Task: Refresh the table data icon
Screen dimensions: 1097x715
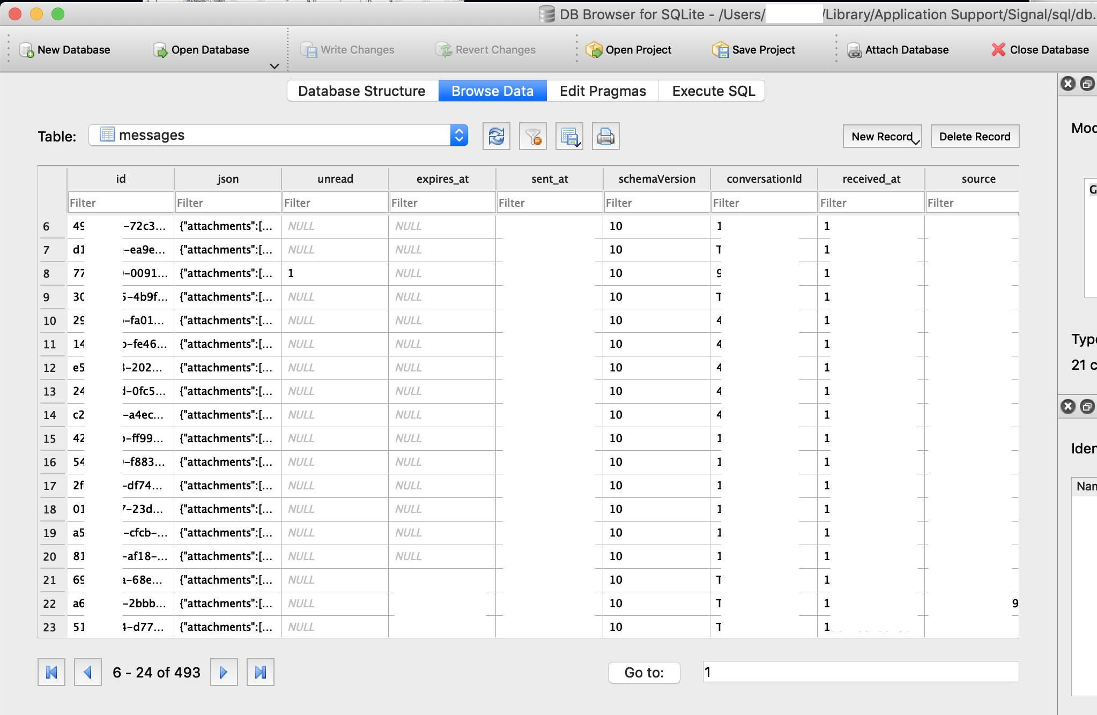Action: coord(496,136)
